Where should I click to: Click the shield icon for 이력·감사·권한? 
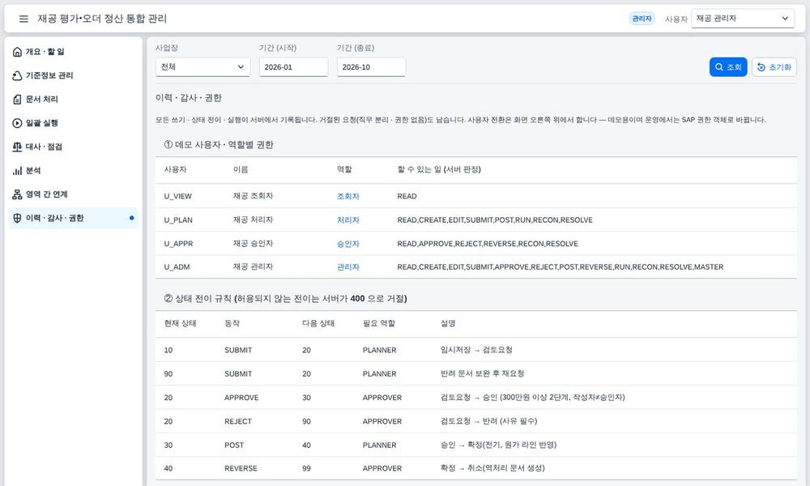pos(17,218)
